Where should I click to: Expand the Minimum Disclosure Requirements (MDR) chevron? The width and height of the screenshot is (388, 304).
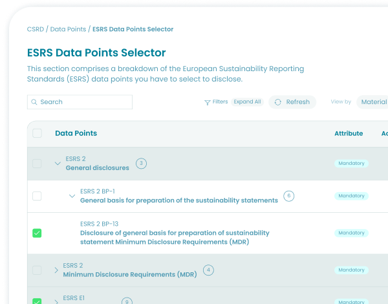[56, 270]
